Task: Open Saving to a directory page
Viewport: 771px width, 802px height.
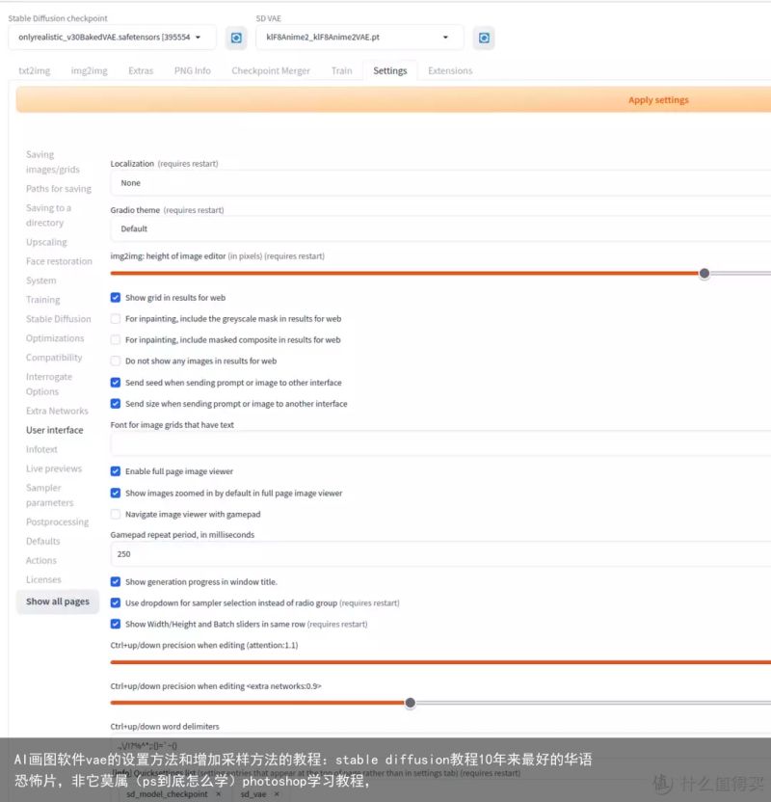Action: click(x=48, y=215)
